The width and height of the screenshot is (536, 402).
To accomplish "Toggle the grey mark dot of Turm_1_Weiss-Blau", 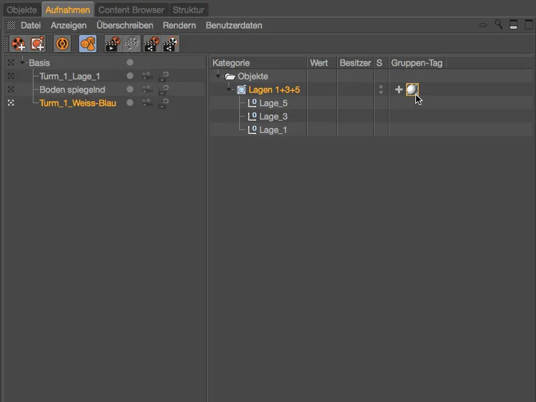I will [x=130, y=103].
